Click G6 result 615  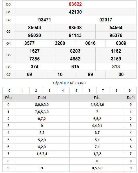75,67
